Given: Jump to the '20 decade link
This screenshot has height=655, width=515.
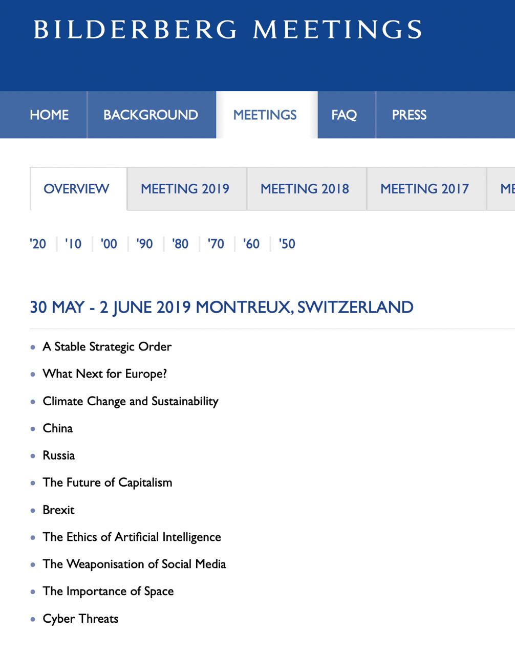Looking at the screenshot, I should click(38, 244).
